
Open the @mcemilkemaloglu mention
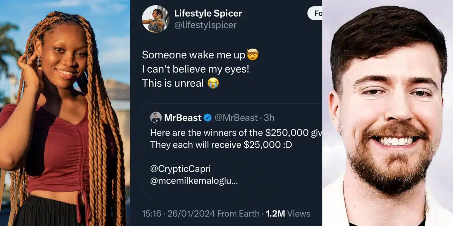point(194,181)
